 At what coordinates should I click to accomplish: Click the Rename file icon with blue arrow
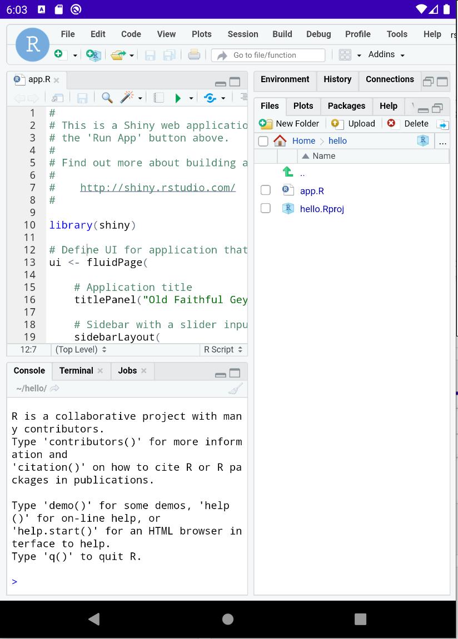coord(442,124)
